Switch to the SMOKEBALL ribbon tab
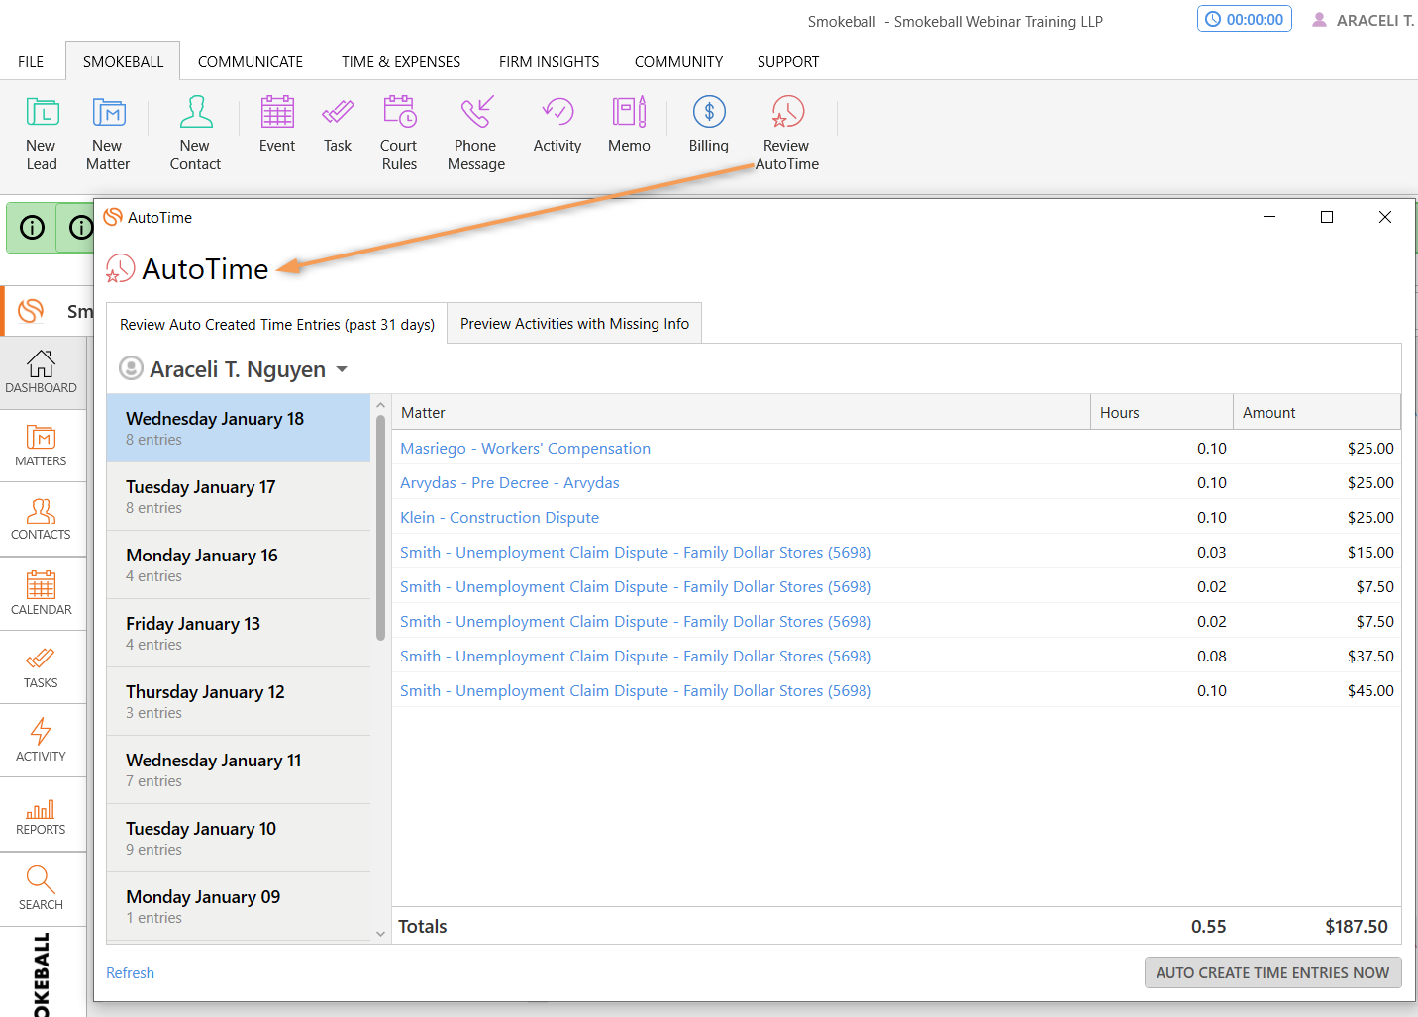1418x1017 pixels. pyautogui.click(x=123, y=61)
